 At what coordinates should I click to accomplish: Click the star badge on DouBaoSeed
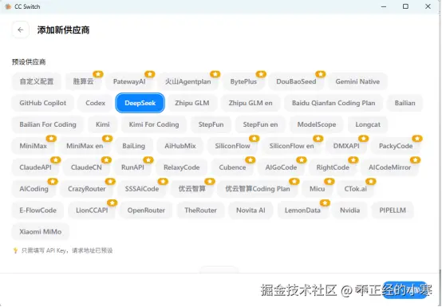click(x=321, y=74)
